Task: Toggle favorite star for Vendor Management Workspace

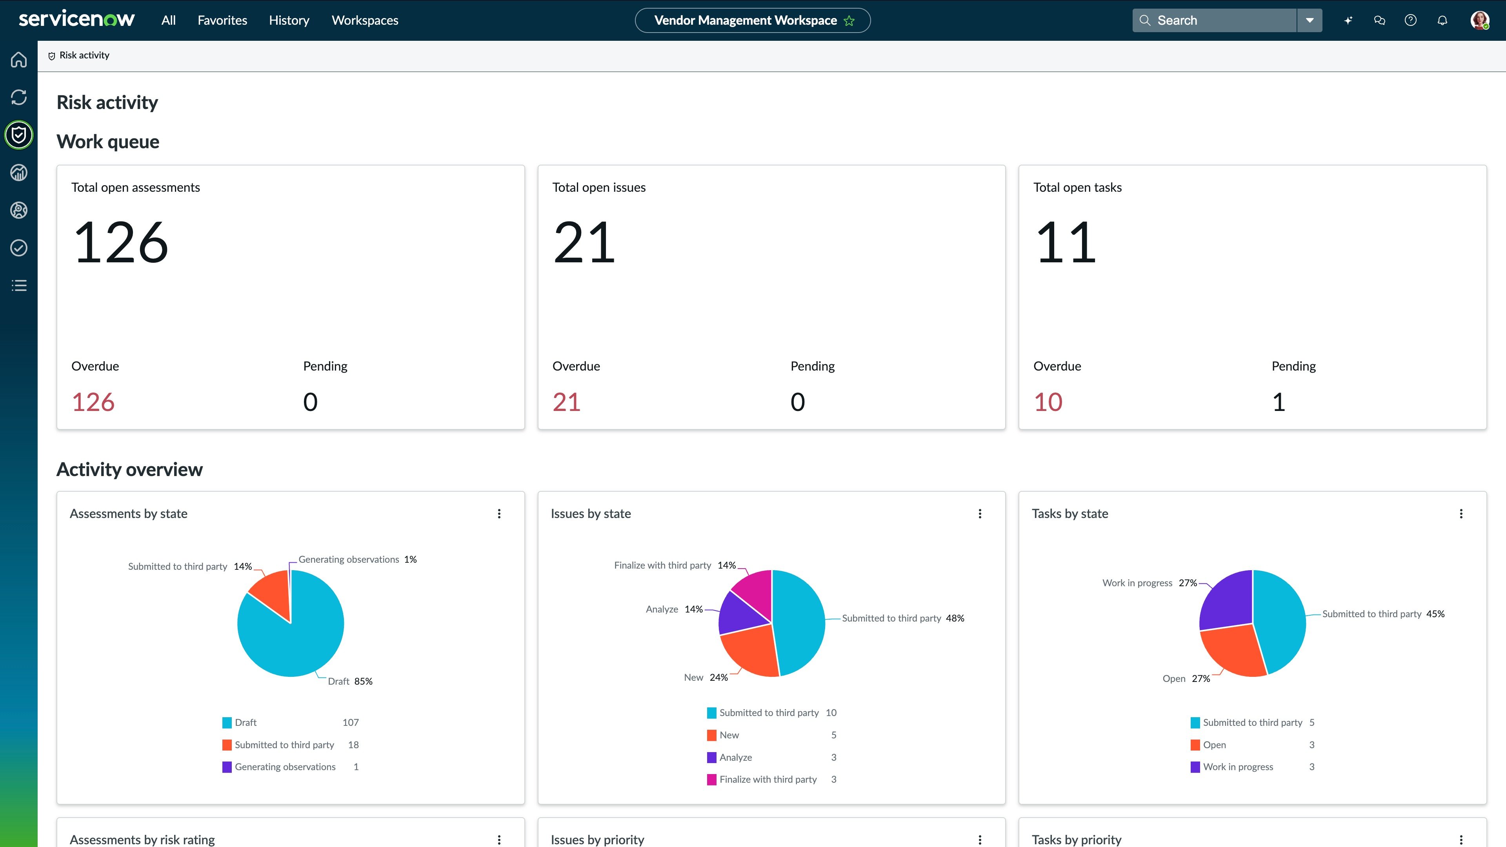Action: click(x=849, y=21)
